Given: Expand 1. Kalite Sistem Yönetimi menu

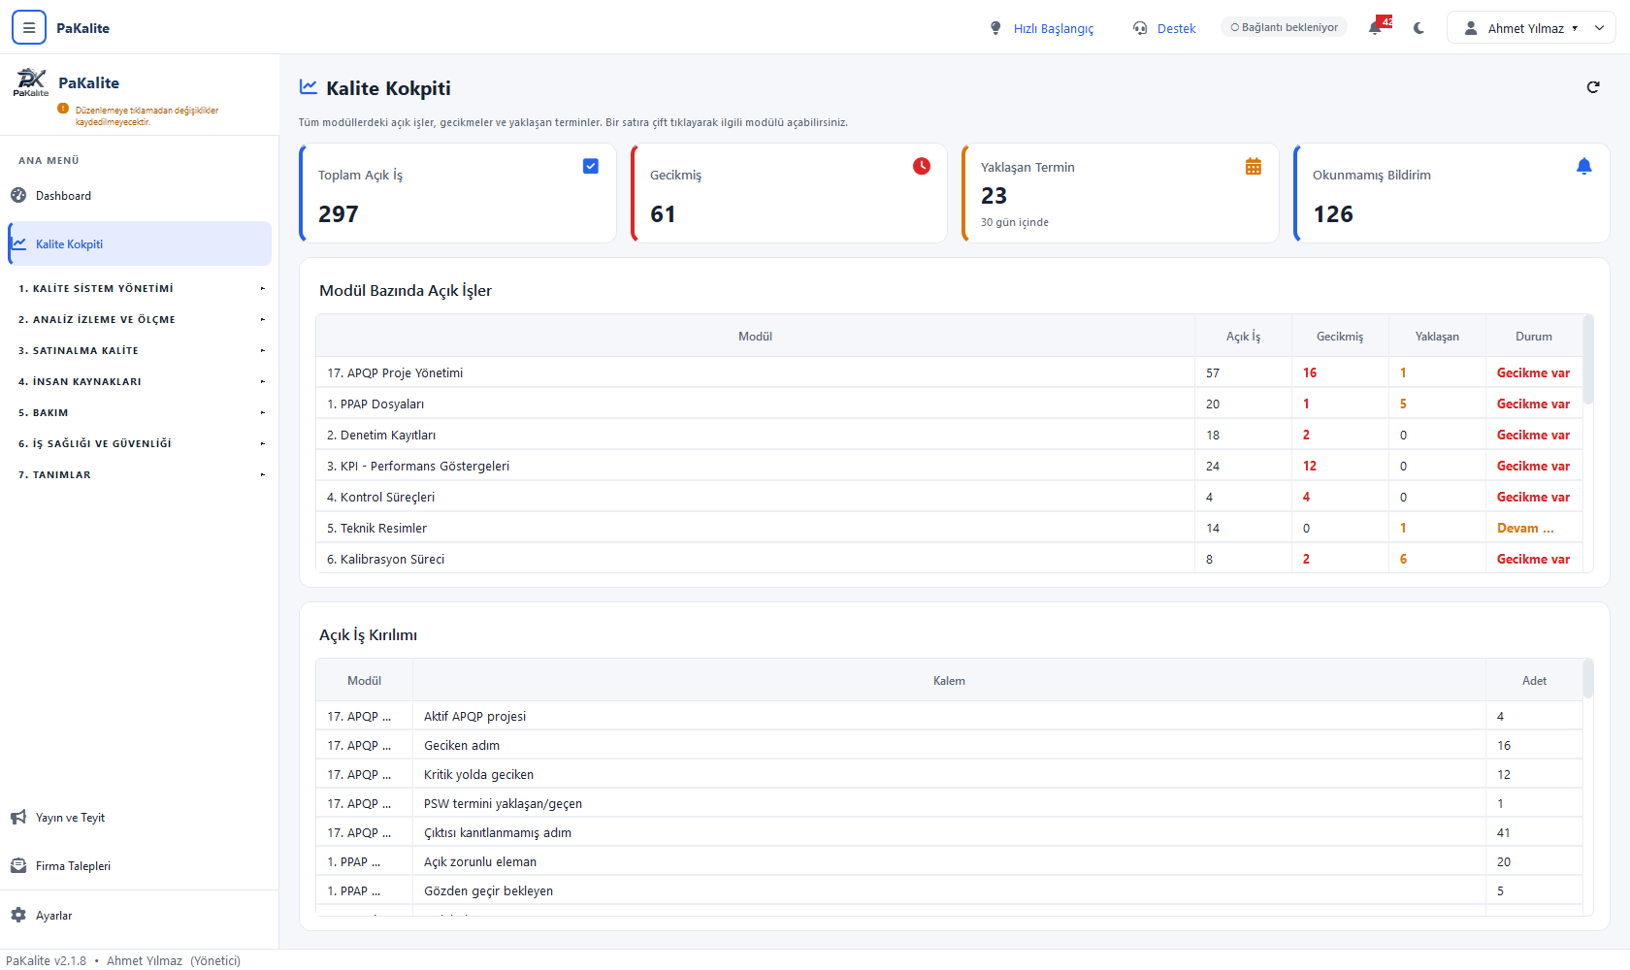Looking at the screenshot, I should [140, 288].
